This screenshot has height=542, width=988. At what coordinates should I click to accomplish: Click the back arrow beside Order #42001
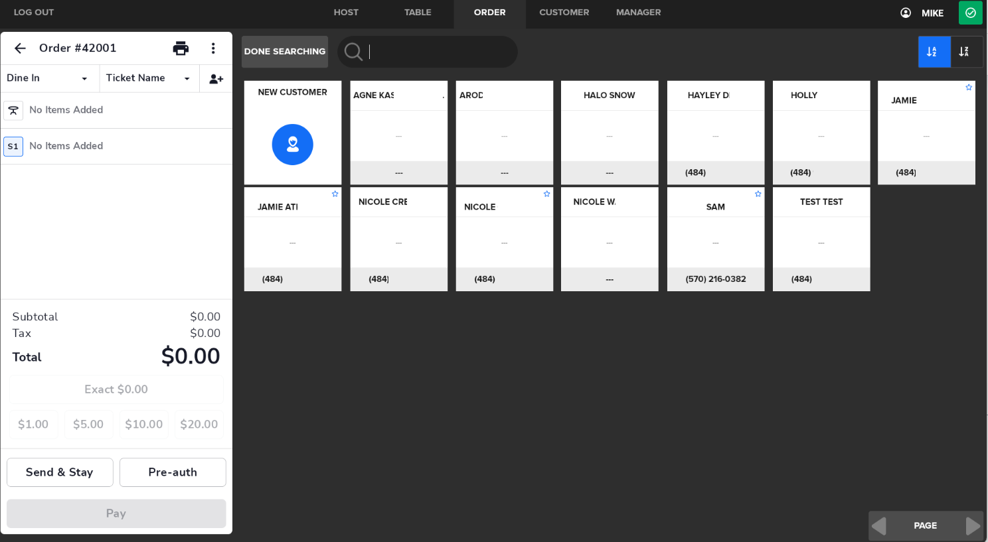point(20,48)
